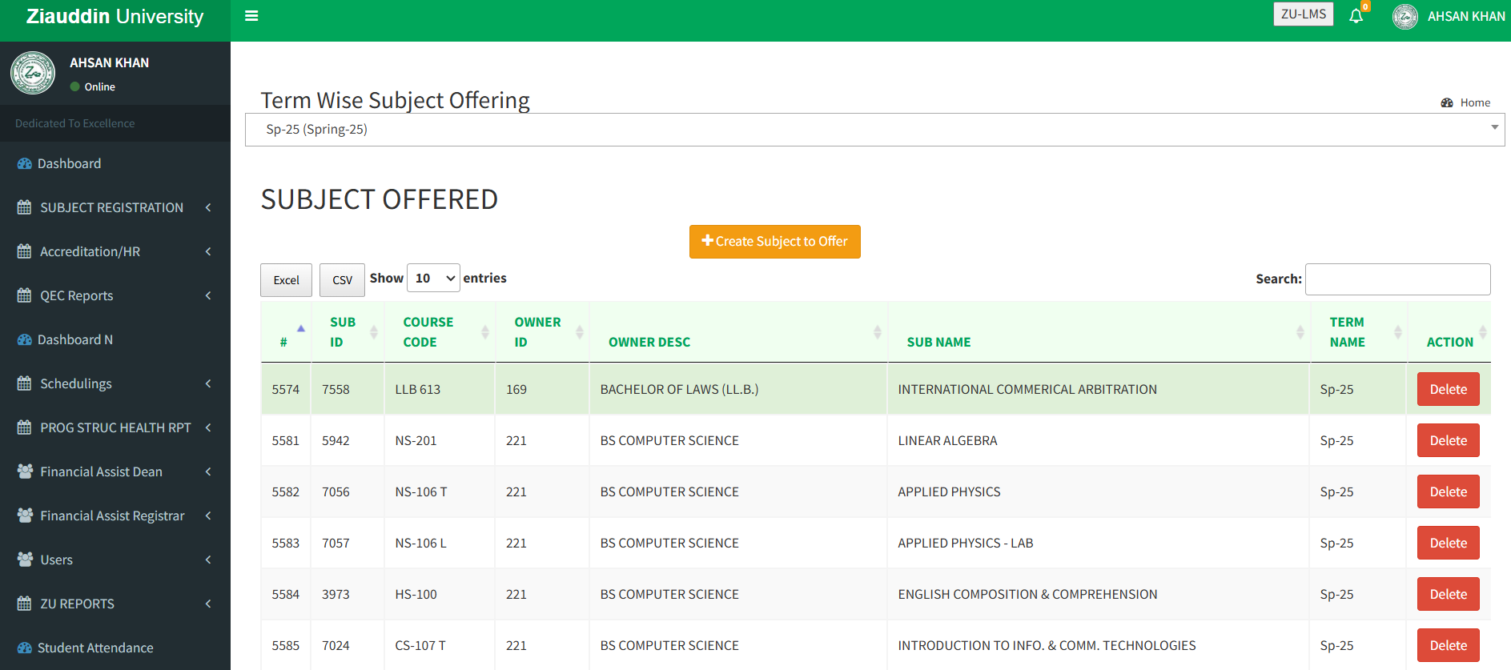Click the hamburger sidebar toggle icon
Viewport: 1511px width, 670px height.
tap(251, 16)
